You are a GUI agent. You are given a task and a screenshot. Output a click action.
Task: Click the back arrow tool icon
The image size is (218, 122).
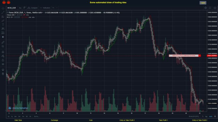[x=3, y=37]
